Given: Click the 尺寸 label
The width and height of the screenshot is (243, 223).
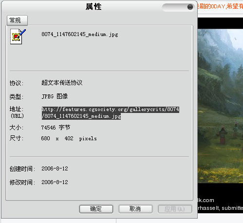Looking at the screenshot, I should click(17, 138).
